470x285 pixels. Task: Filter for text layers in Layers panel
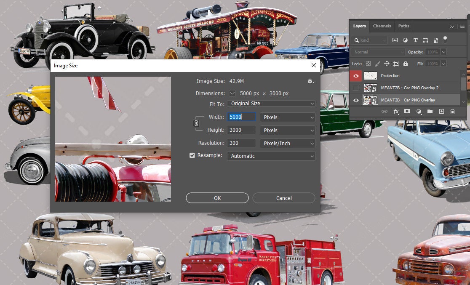pyautogui.click(x=415, y=40)
